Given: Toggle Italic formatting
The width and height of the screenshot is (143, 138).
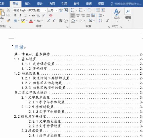Looking at the screenshot, I should (20, 15).
